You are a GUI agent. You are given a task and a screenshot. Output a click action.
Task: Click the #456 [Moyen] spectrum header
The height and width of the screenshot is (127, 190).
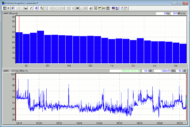point(11,13)
